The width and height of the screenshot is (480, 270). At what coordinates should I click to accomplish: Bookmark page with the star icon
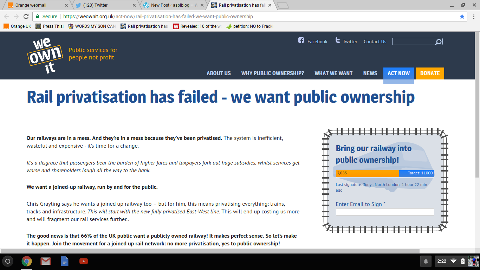[462, 17]
